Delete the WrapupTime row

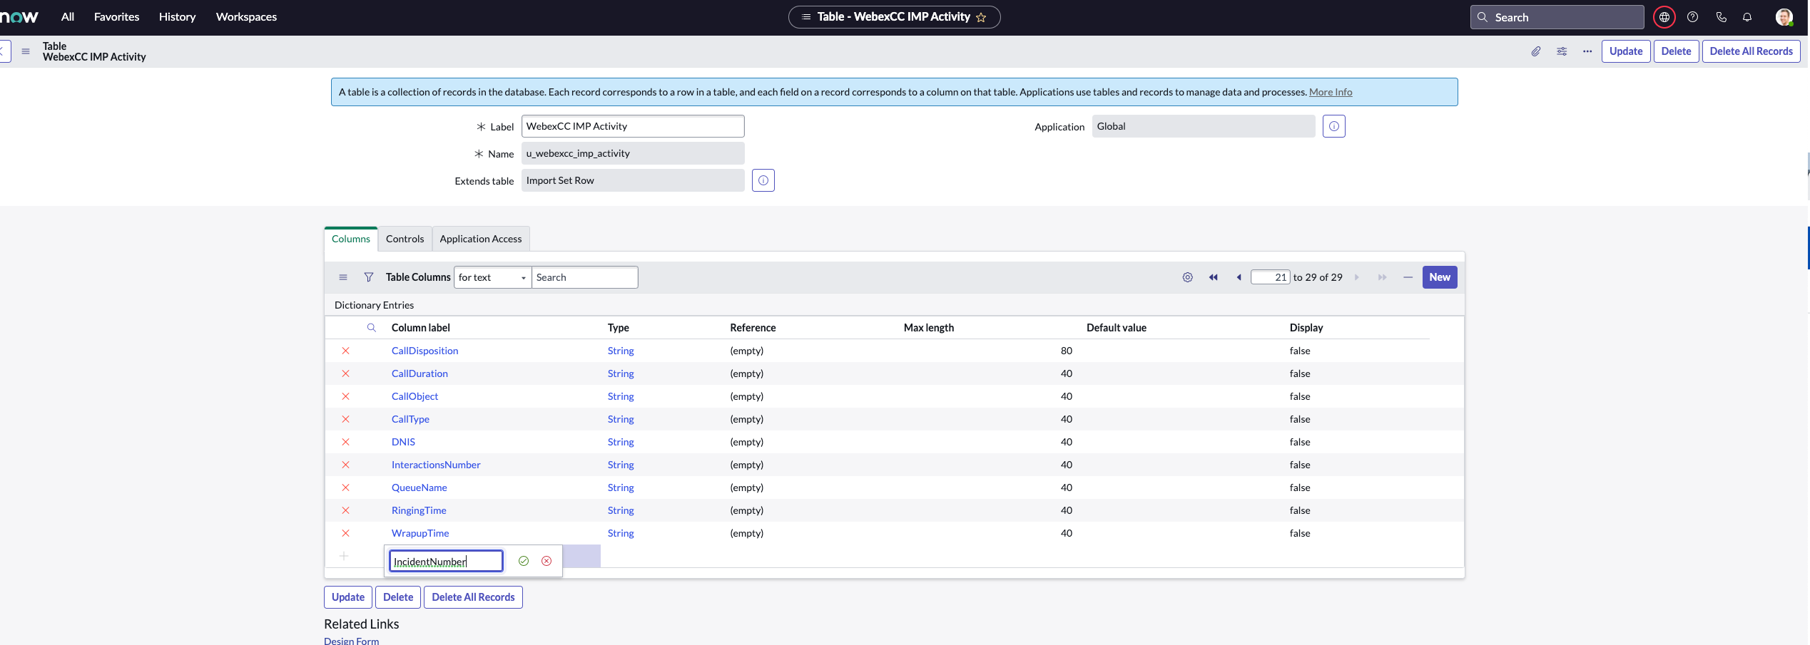click(x=345, y=533)
